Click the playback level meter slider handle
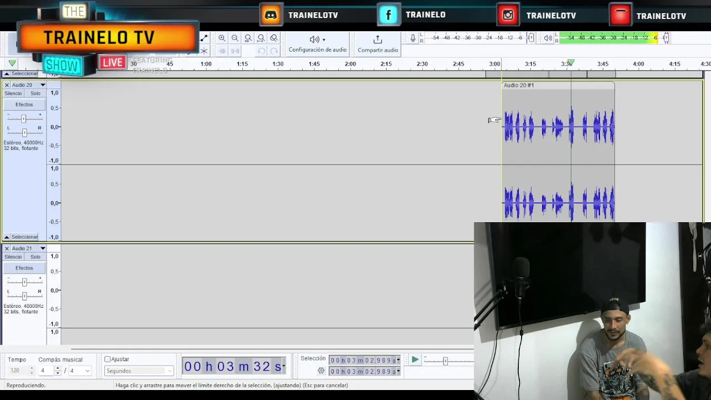Viewport: 711px width, 400px height. 665,38
